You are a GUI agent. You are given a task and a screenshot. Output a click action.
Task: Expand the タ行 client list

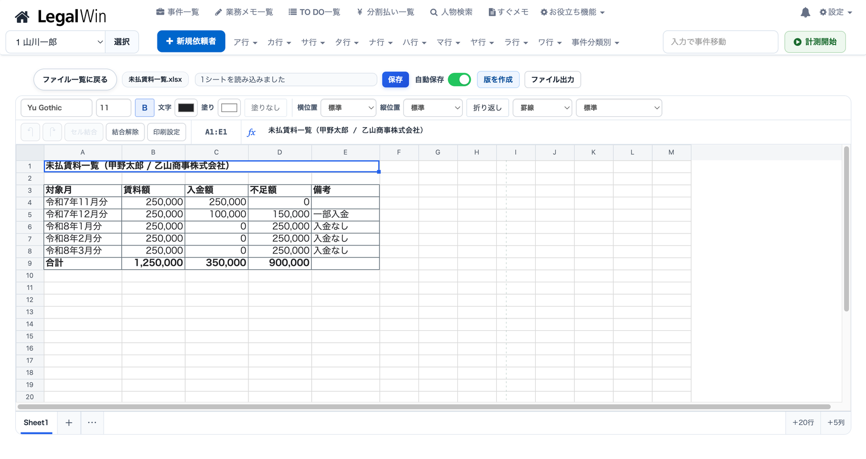coord(347,42)
